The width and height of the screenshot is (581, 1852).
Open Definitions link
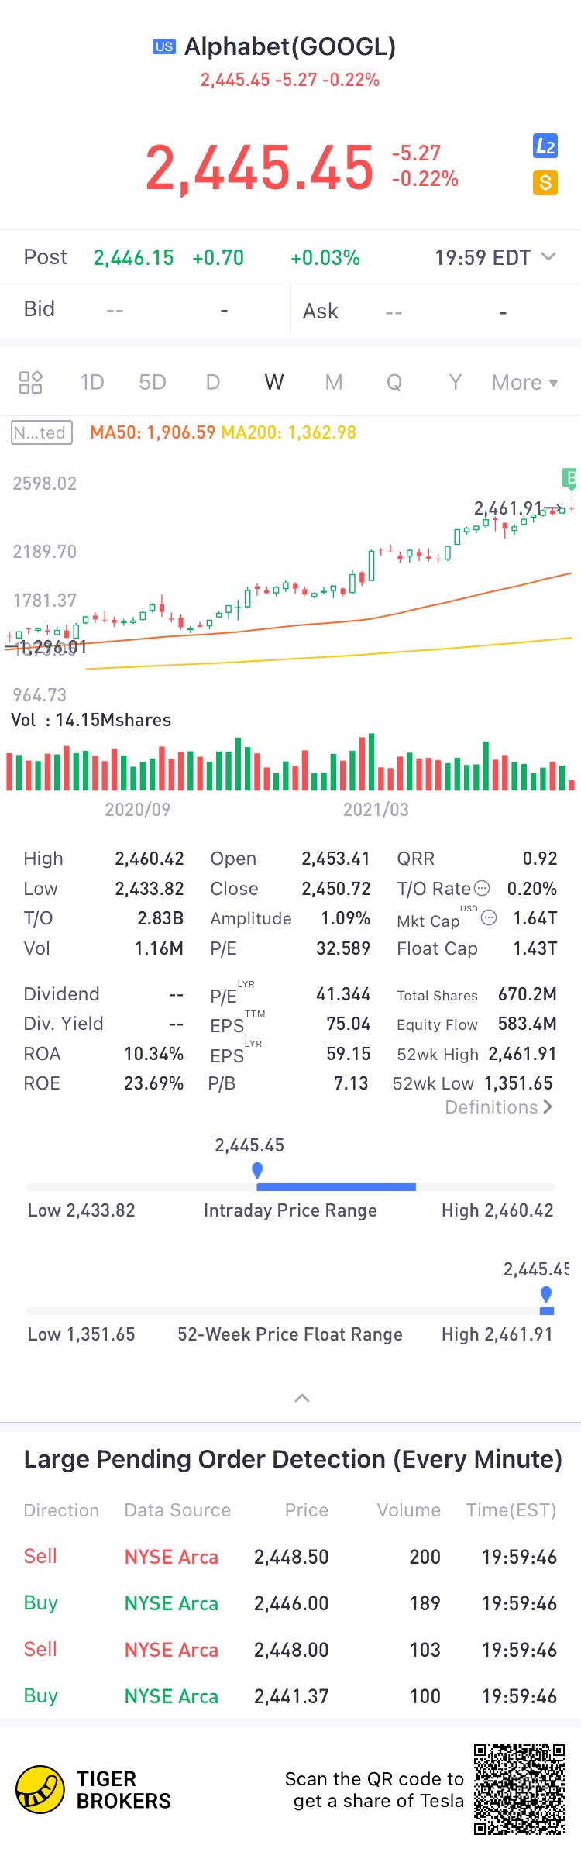(x=499, y=1107)
